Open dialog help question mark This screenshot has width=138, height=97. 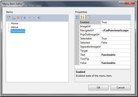(x=122, y=3)
